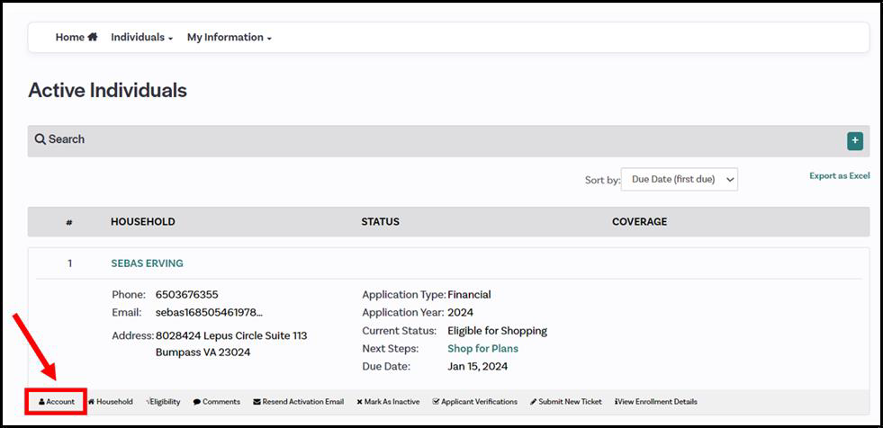Open Comments for this household

point(217,402)
